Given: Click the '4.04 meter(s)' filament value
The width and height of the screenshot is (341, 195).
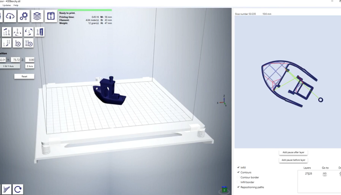Looking at the screenshot, I should 92,20.
